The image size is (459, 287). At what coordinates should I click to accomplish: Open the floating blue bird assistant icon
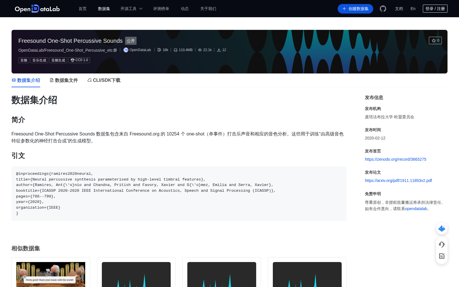click(x=442, y=228)
